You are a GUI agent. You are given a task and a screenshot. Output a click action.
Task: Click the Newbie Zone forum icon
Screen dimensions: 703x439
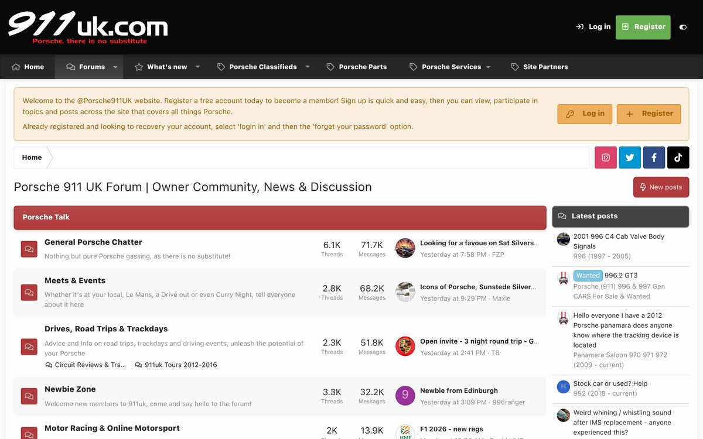point(29,396)
